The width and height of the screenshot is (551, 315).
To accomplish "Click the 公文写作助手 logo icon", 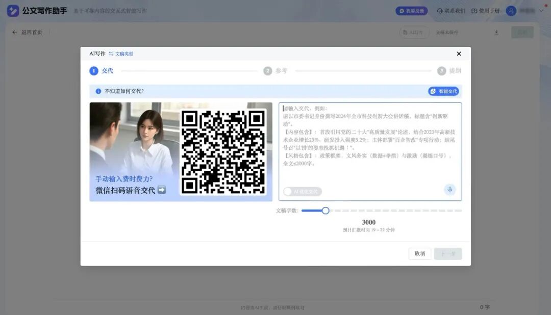I will tap(13, 11).
